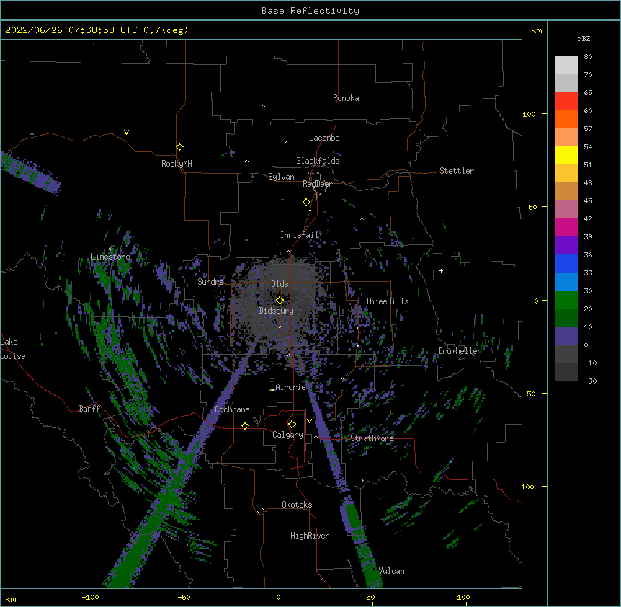The width and height of the screenshot is (621, 607).
Task: Pick the blue 36–33 dBZ legend swatch
Action: pos(566,263)
